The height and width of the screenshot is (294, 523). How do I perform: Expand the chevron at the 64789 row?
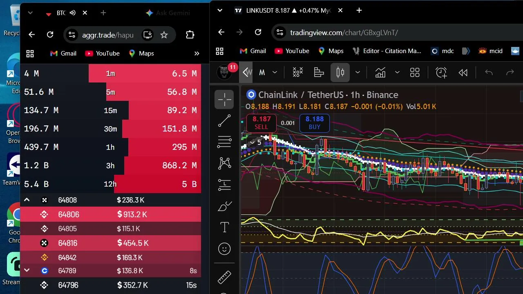27,270
